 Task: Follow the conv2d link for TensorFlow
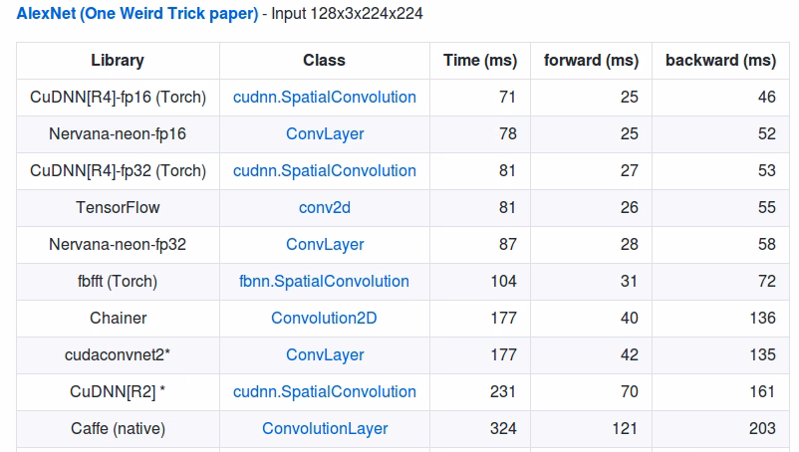pos(325,208)
